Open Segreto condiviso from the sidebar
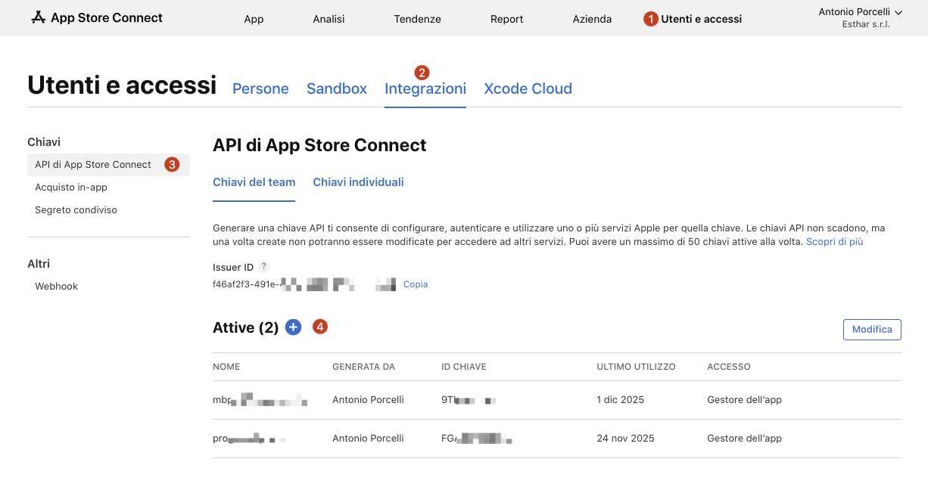The width and height of the screenshot is (928, 490). tap(76, 209)
